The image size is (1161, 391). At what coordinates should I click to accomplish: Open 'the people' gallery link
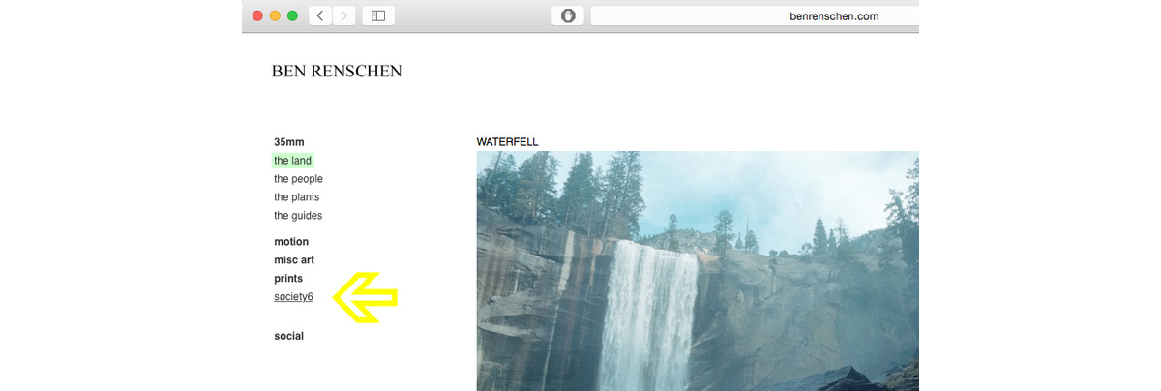pyautogui.click(x=298, y=179)
